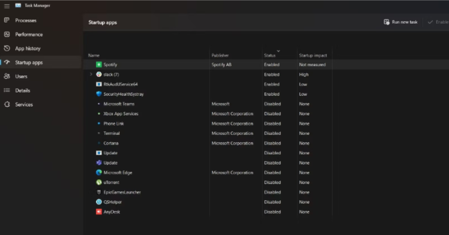
Task: Expand the slack (7) group
Action: tap(91, 74)
